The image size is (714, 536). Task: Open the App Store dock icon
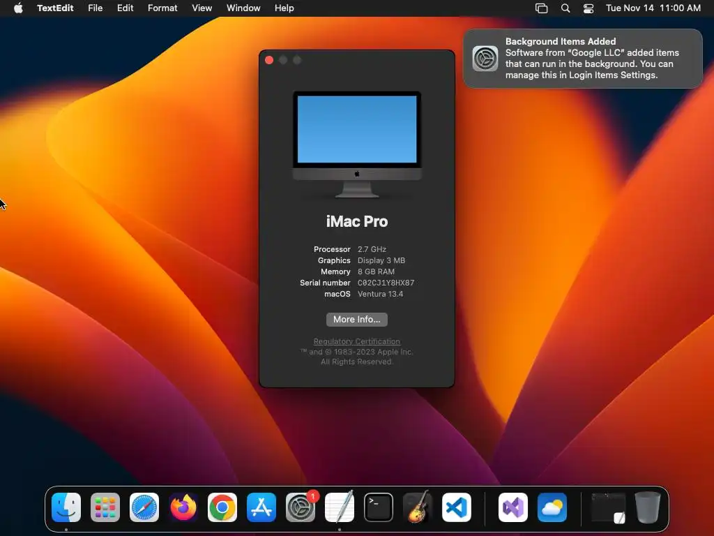[261, 507]
